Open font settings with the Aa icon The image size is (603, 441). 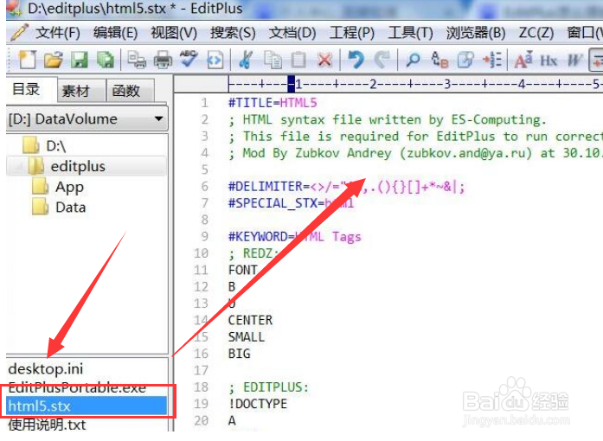[x=523, y=60]
